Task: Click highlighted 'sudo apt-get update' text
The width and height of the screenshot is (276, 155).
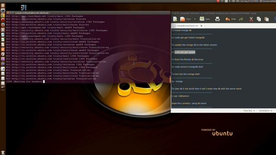Action: pyautogui.click(x=185, y=52)
